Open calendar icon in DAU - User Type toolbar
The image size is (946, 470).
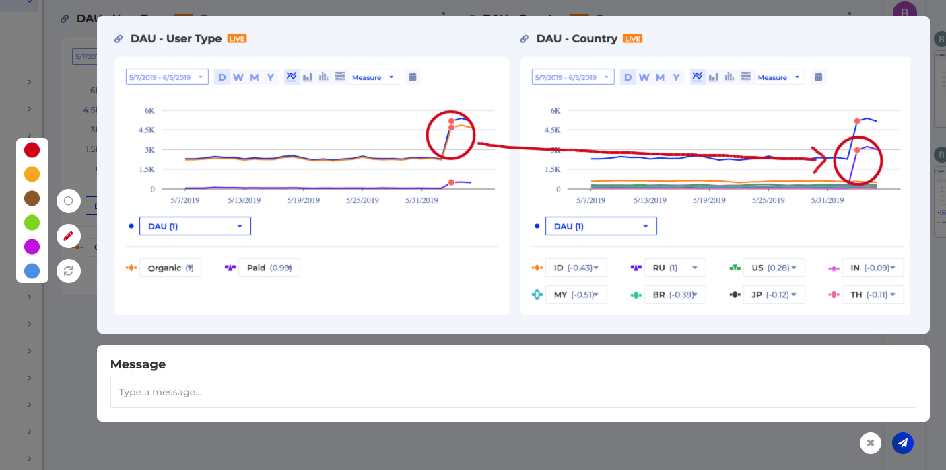click(413, 77)
